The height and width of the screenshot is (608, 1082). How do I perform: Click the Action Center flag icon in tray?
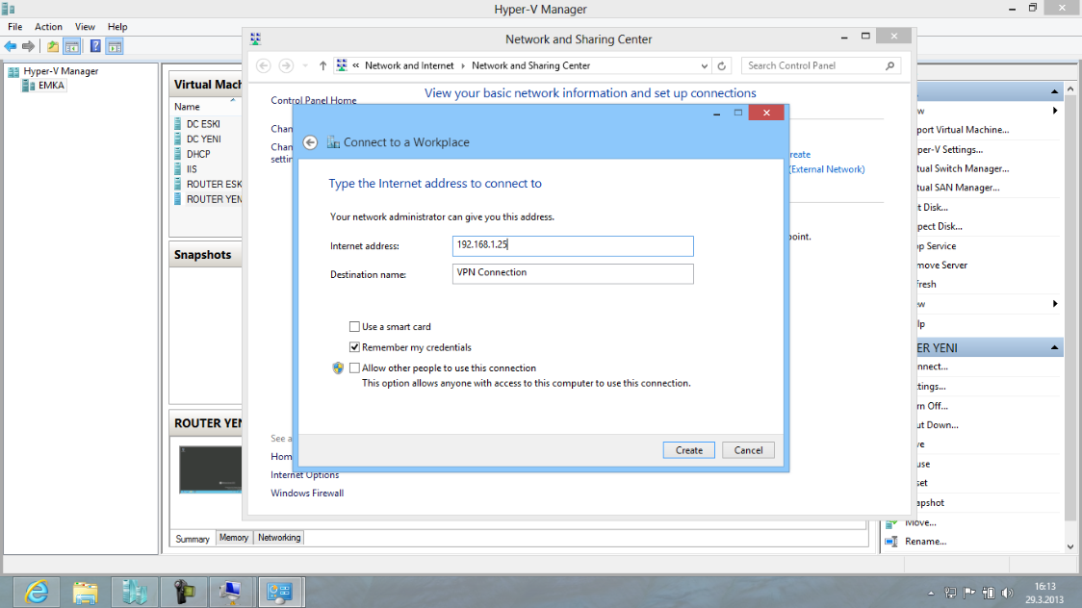pyautogui.click(x=969, y=593)
